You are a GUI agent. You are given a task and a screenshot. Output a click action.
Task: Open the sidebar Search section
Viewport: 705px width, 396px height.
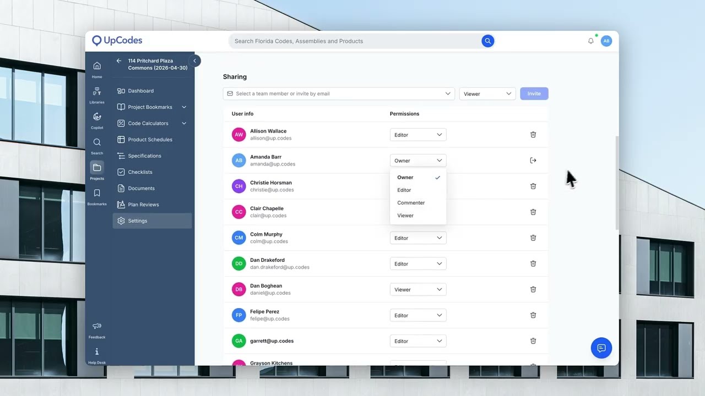(x=97, y=146)
